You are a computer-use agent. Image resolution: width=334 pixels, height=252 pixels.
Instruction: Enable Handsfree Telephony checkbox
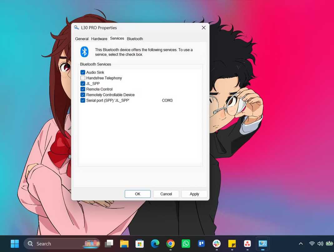(83, 78)
